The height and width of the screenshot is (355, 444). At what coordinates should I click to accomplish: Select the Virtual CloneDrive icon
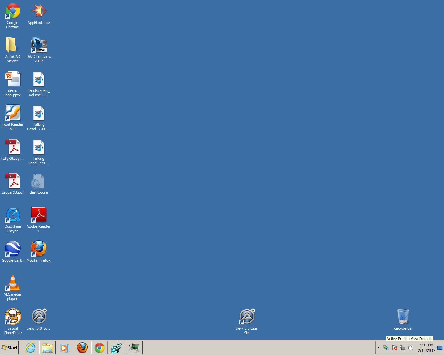coord(12,317)
